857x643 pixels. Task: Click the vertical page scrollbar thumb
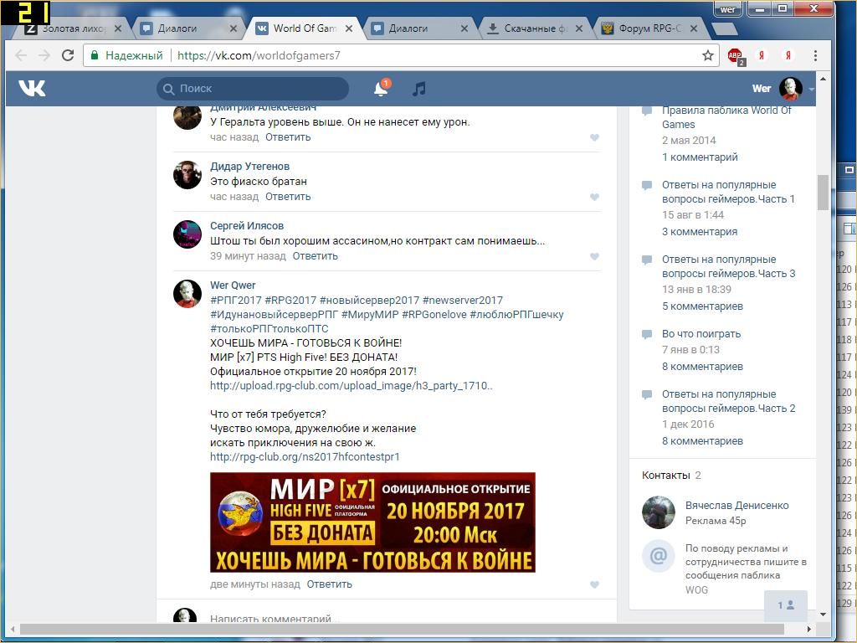(824, 192)
